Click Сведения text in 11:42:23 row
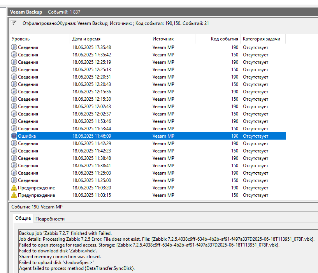 click(x=28, y=151)
